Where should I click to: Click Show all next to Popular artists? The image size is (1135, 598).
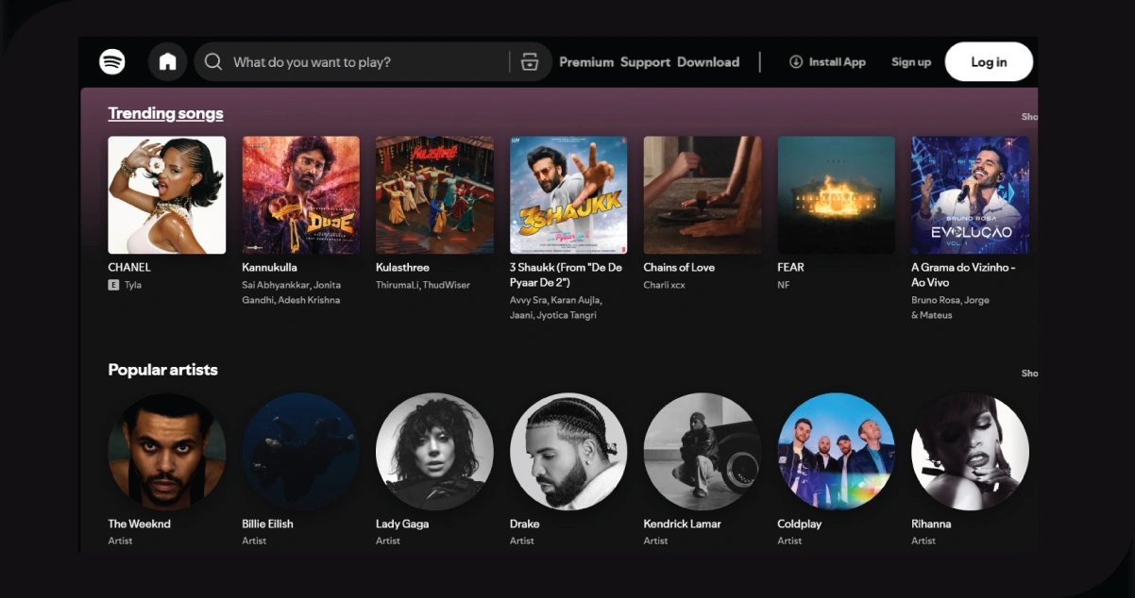[1029, 373]
